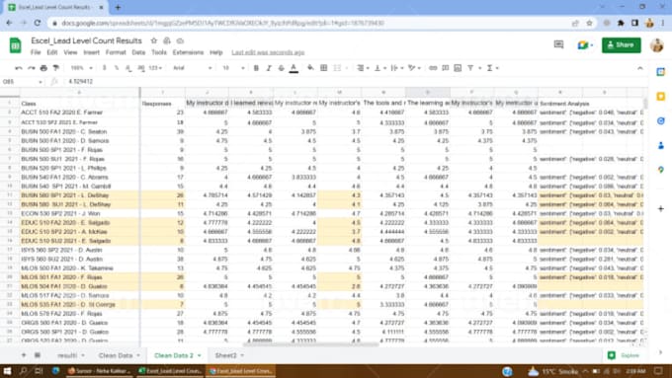Open the Tools menu
The width and height of the screenshot is (672, 378).
pyautogui.click(x=158, y=52)
